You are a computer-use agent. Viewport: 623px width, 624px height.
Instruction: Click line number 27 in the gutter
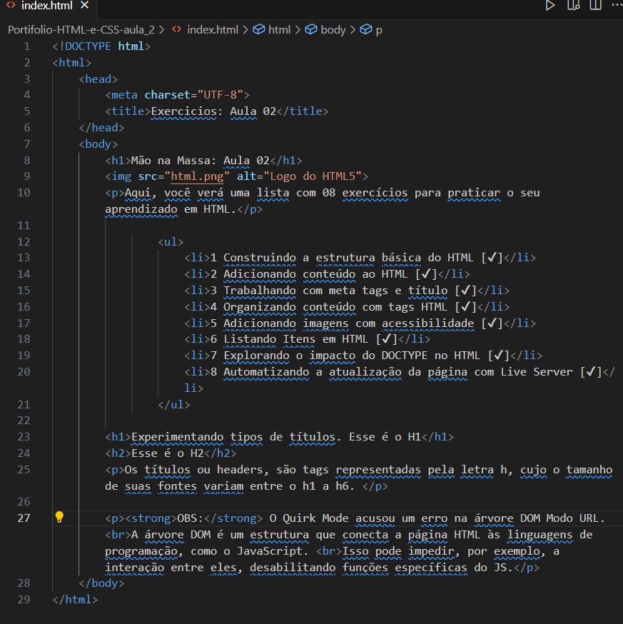(x=24, y=518)
